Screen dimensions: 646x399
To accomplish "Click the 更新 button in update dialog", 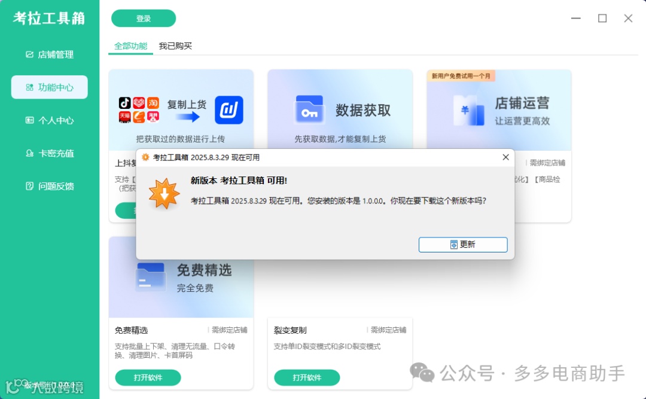I will [x=462, y=245].
